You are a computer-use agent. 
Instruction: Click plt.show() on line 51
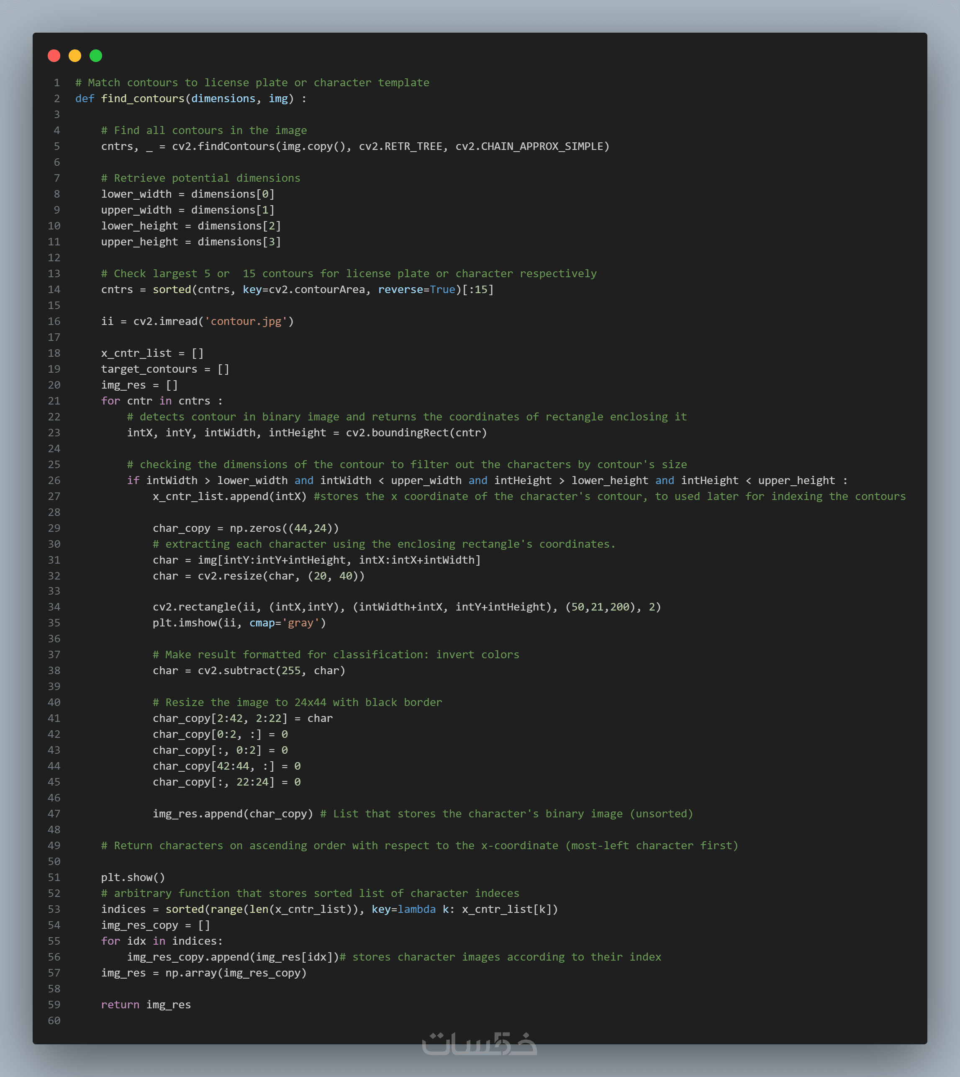coord(133,878)
